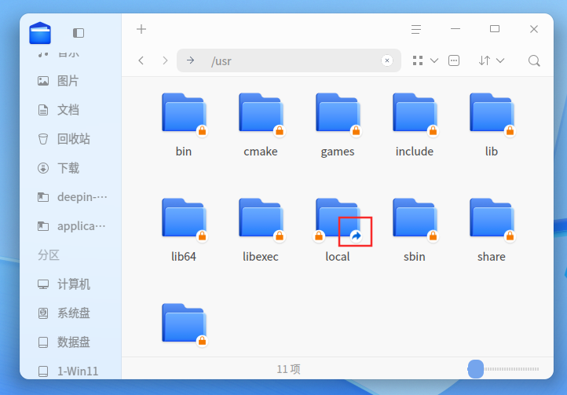Open the more options ellipsis button
567x395 pixels.
[x=454, y=60]
